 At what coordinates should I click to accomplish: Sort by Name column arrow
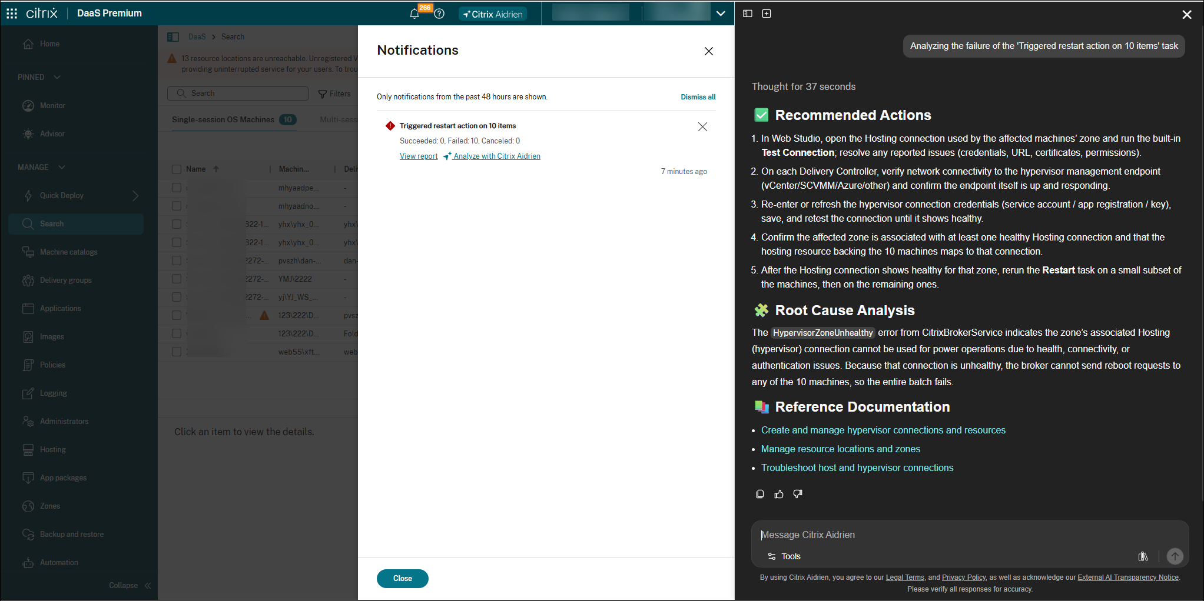(216, 169)
